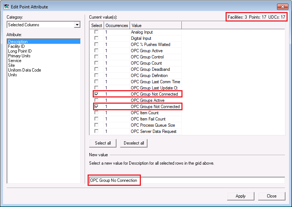Tick the OPC Group Active checkbox
The width and height of the screenshot is (292, 207).
click(x=96, y=50)
